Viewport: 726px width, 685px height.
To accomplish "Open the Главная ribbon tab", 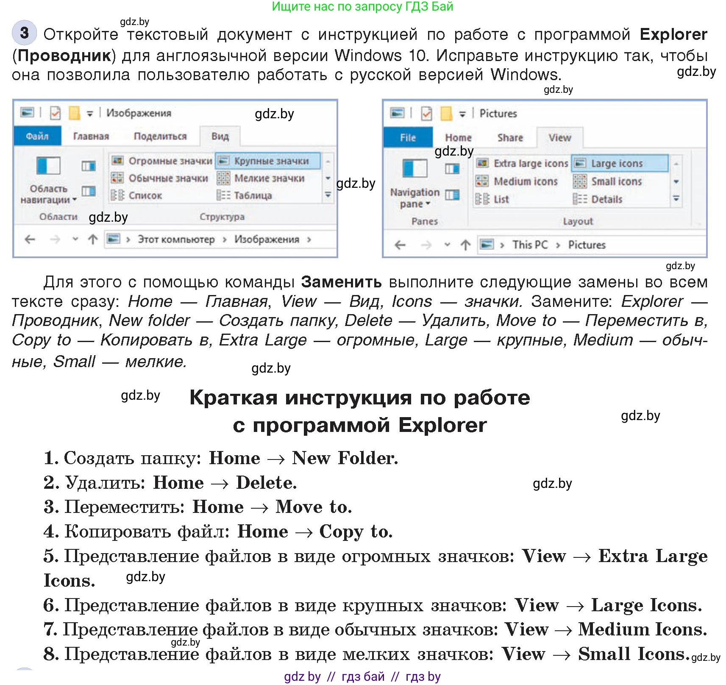I will point(91,136).
